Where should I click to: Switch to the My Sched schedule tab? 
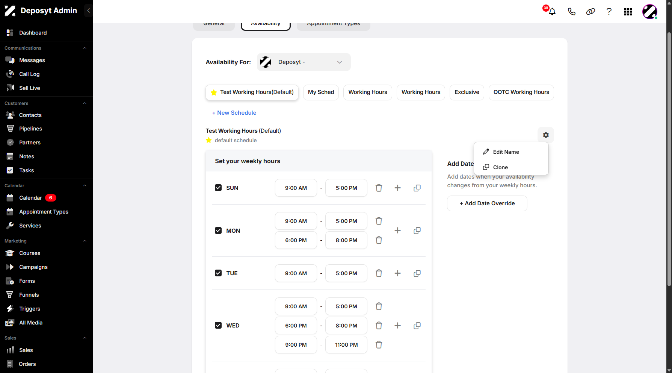point(321,92)
